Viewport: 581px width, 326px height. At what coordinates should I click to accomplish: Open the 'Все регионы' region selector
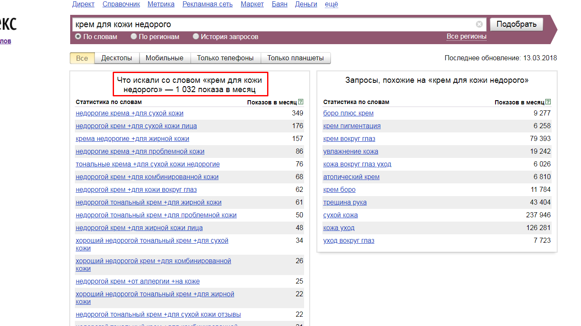pos(466,37)
